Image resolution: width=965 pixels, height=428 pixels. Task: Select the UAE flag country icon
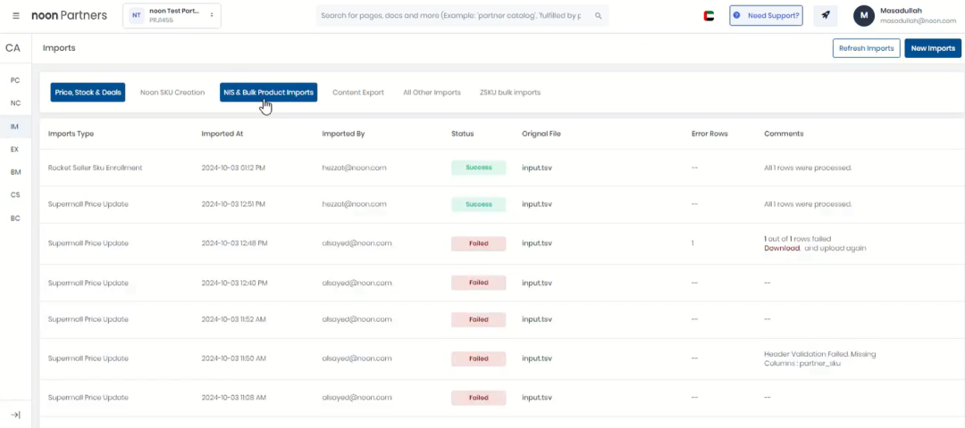[x=709, y=16]
